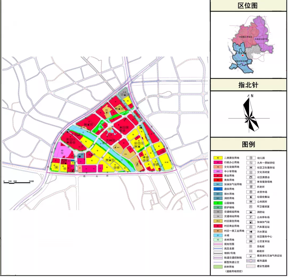Select the 社区居委会 house icon

click(251, 177)
